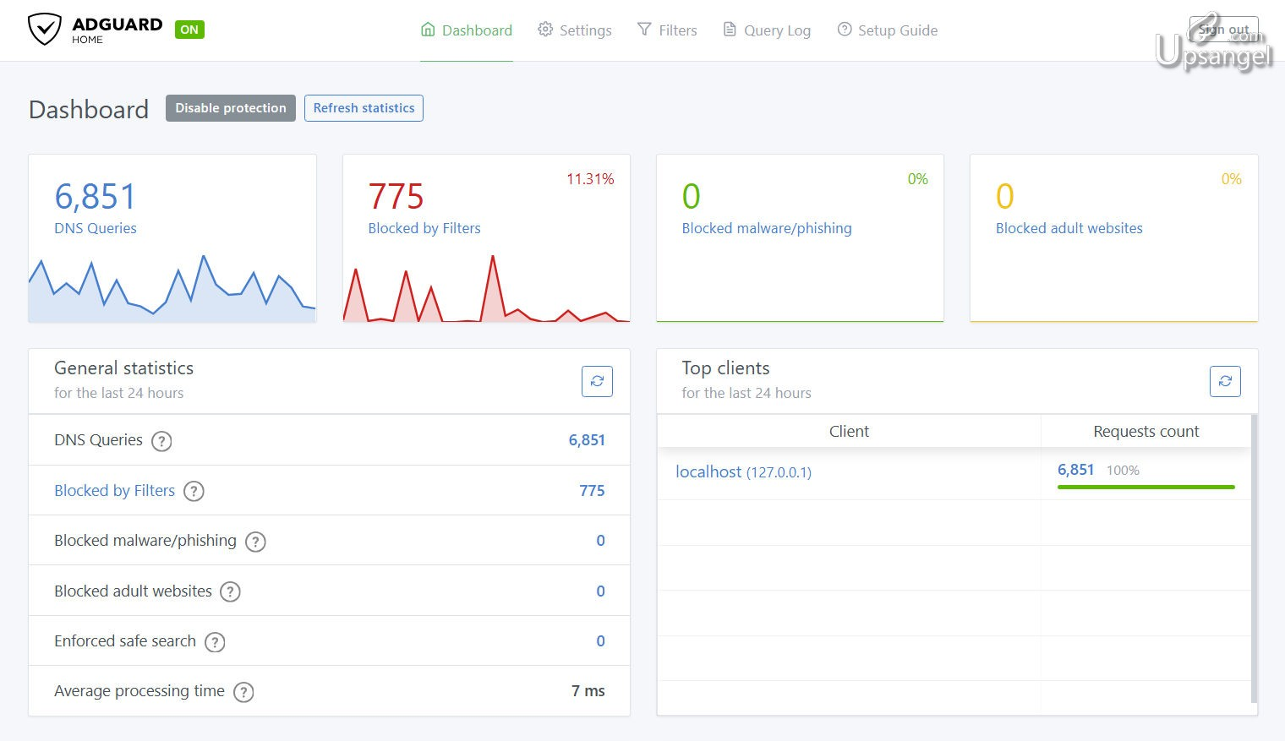Open the Filters menu
Viewport: 1285px width, 741px height.
click(x=667, y=30)
